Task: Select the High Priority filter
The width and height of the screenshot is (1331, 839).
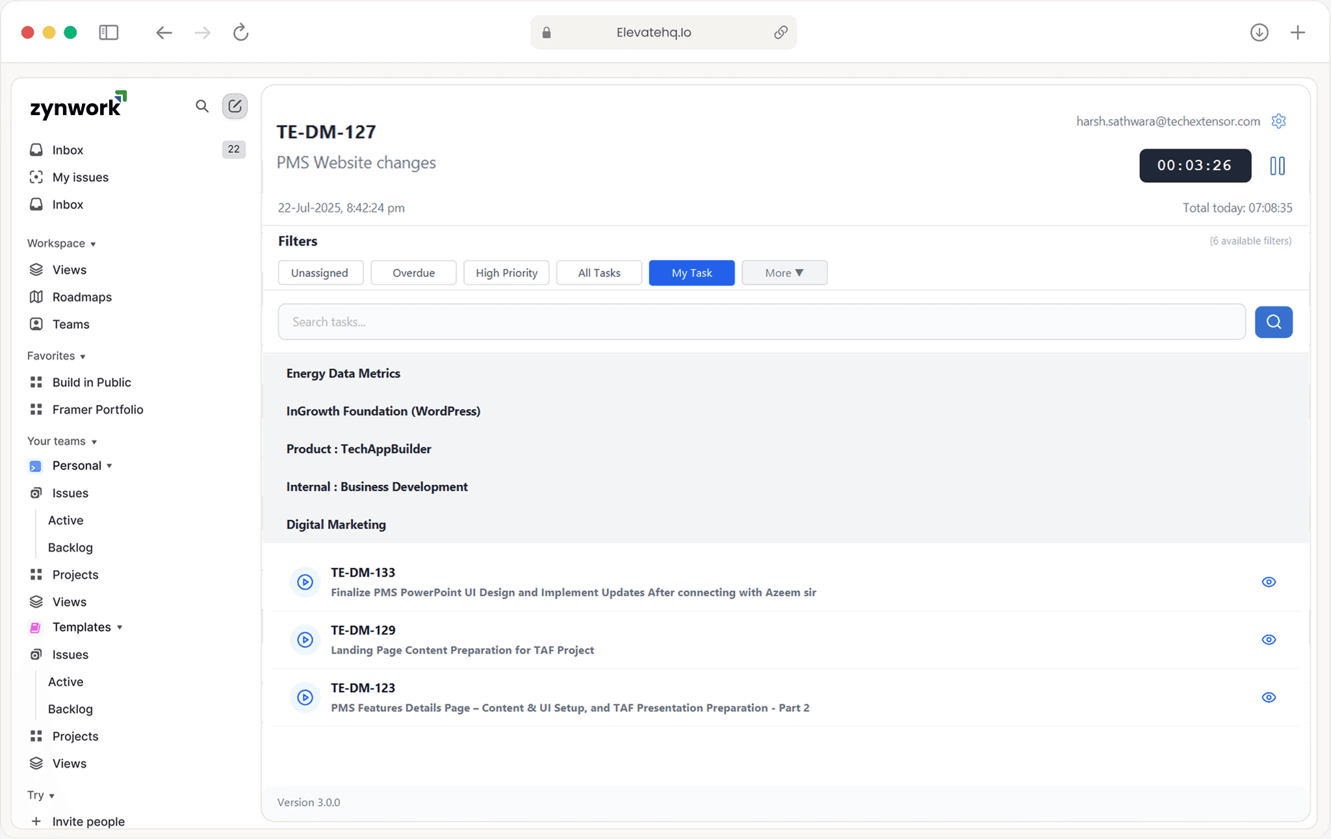Action: click(506, 272)
